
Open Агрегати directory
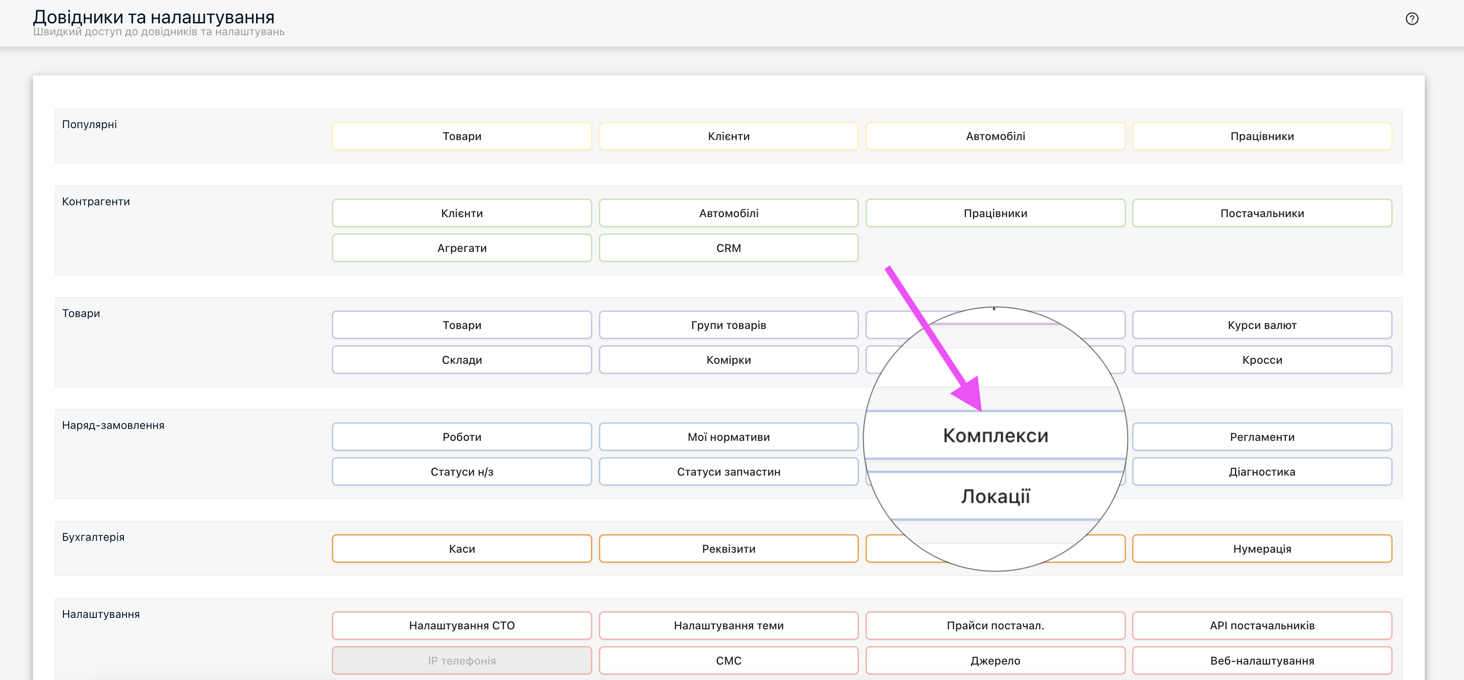pyautogui.click(x=461, y=248)
